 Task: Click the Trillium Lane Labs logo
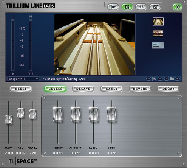point(30,6)
